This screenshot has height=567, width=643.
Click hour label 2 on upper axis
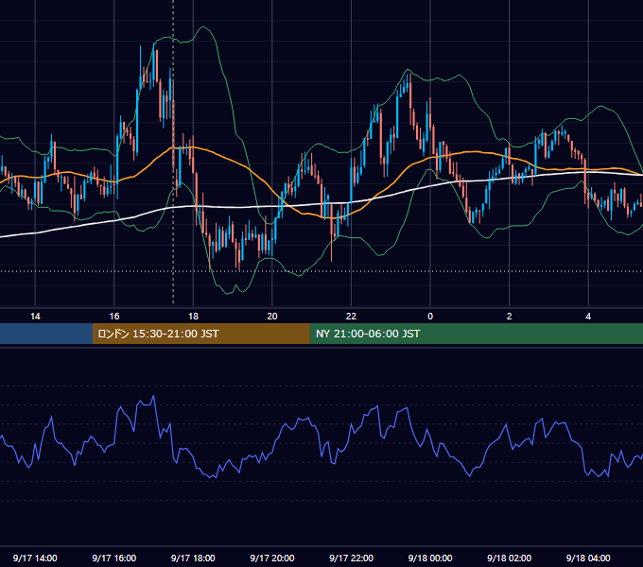(x=509, y=317)
